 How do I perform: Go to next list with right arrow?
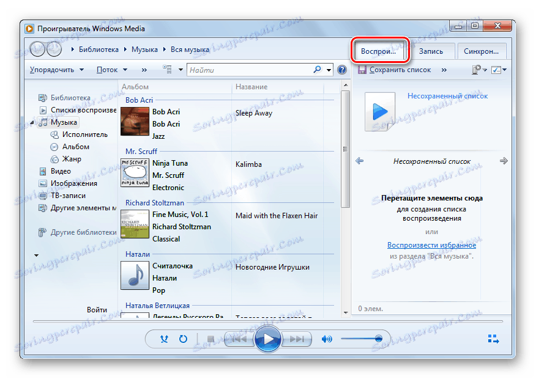coord(504,161)
